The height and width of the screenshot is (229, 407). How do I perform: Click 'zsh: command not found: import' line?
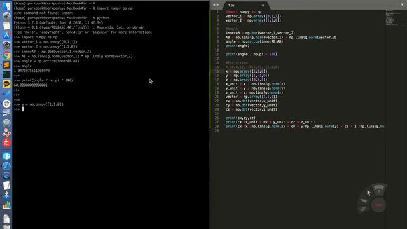(x=43, y=13)
